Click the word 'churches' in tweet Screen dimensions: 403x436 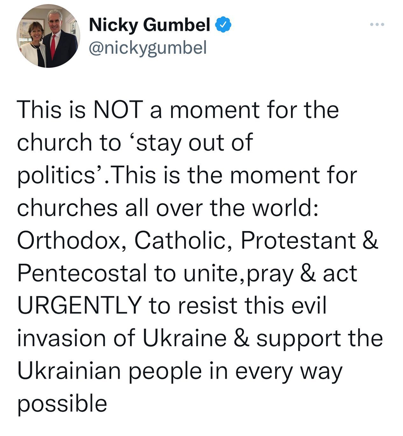[67, 207]
